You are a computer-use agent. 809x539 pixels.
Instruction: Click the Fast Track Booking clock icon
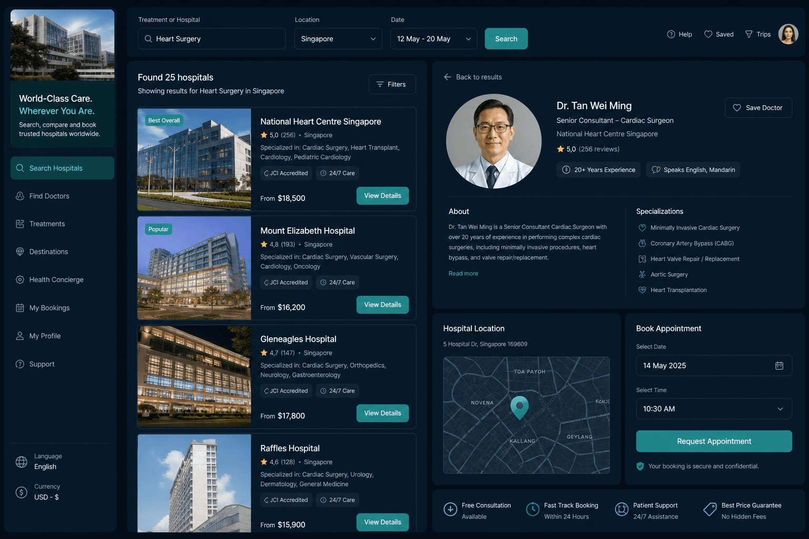(x=533, y=510)
